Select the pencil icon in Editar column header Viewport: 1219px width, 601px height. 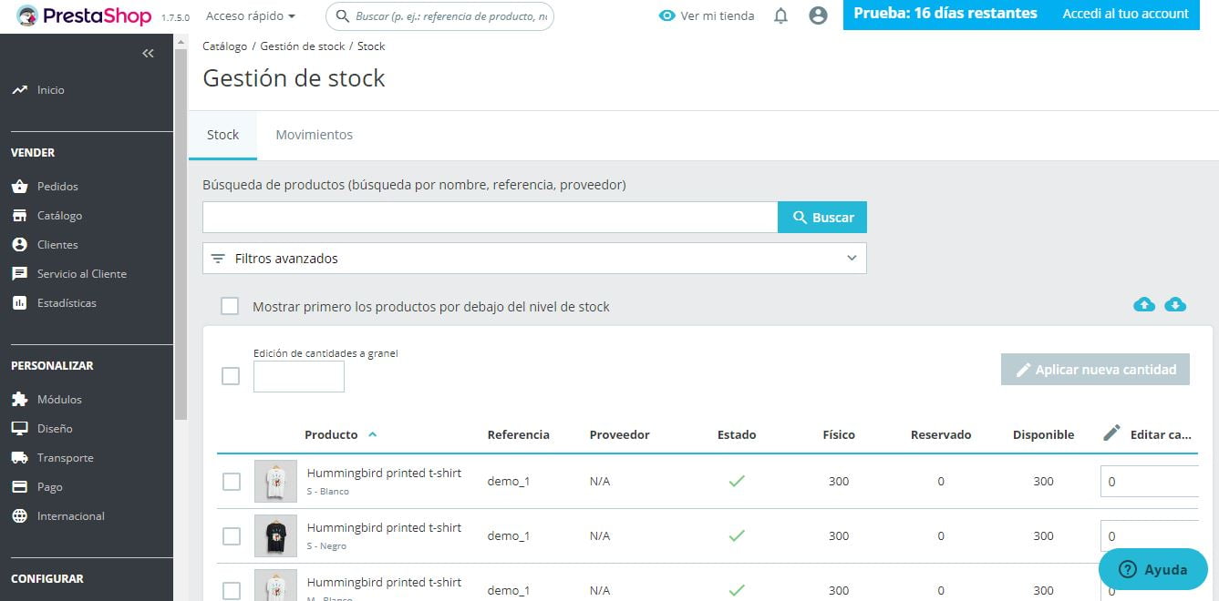(1112, 432)
